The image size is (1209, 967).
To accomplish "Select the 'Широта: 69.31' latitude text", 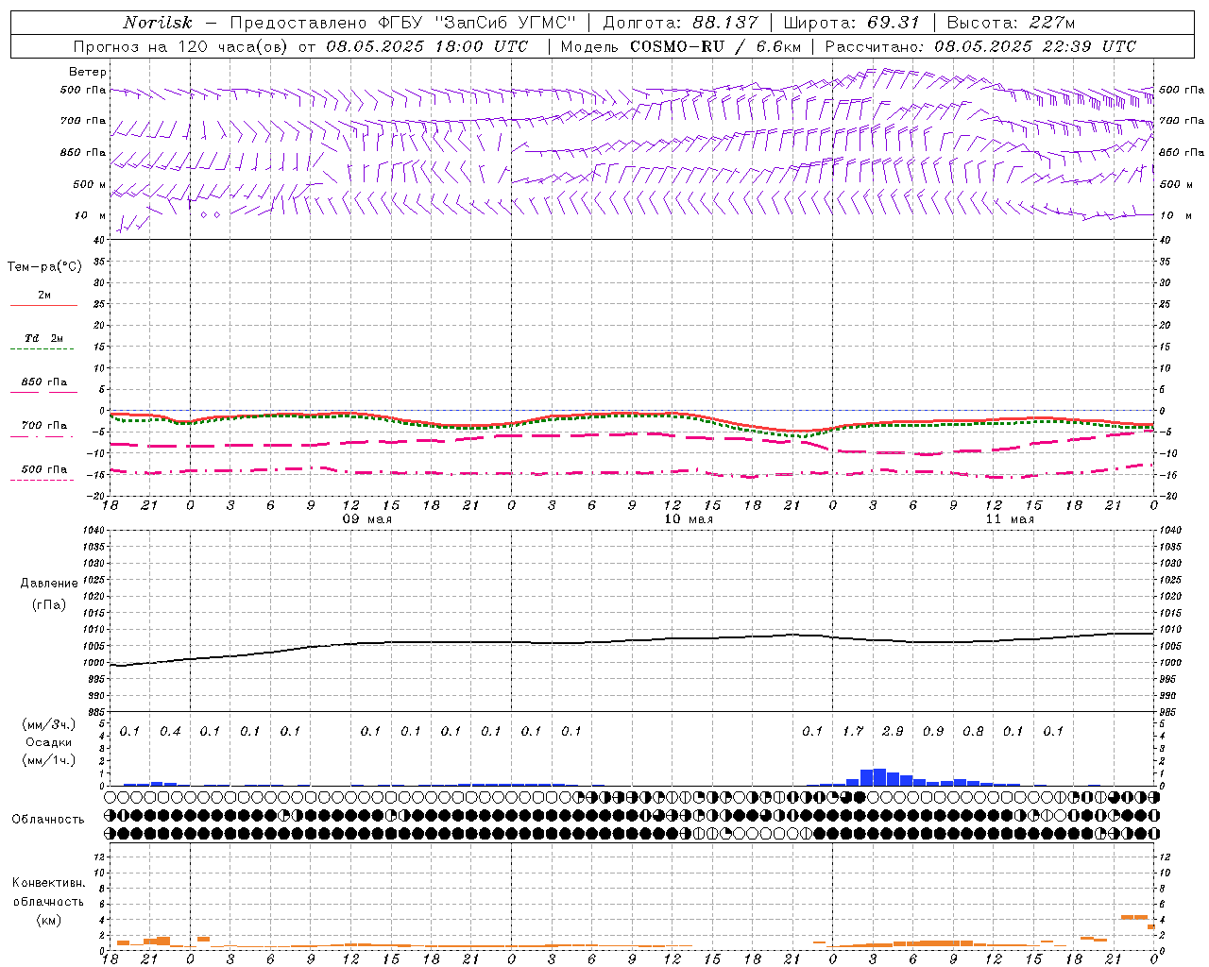I will [x=851, y=23].
